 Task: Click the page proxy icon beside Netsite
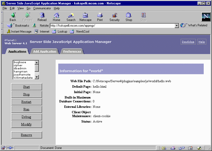point(34,25)
